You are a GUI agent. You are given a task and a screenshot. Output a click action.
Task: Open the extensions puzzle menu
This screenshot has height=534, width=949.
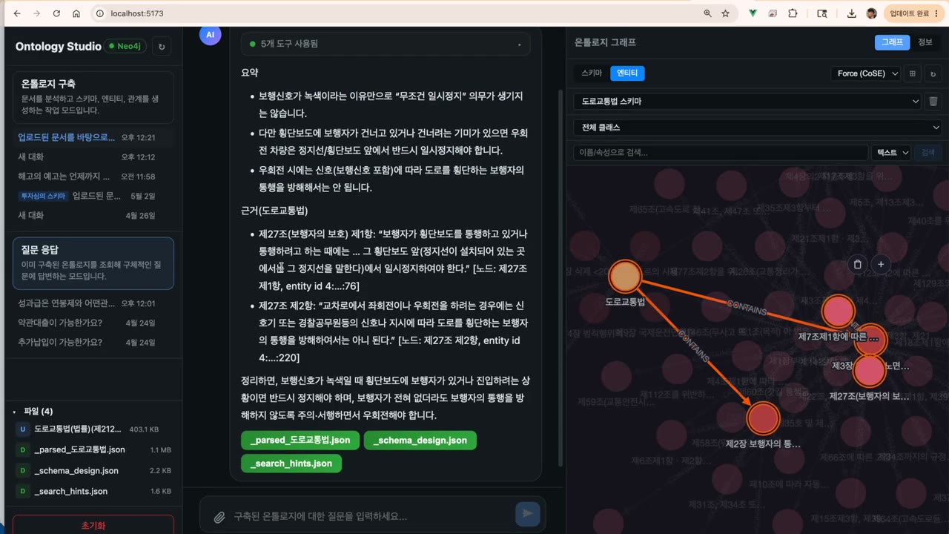pyautogui.click(x=793, y=13)
